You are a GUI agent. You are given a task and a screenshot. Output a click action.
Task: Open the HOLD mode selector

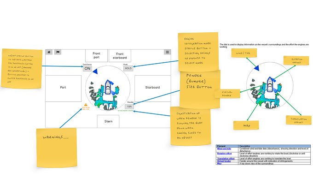128,68
